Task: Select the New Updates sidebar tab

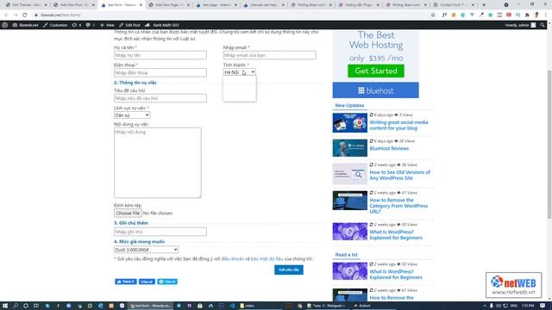Action: click(x=349, y=105)
